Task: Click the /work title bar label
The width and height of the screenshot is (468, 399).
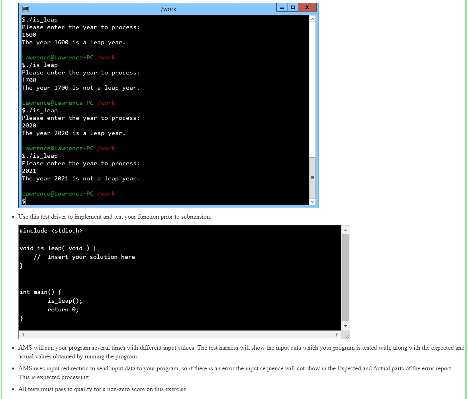Action: click(168, 9)
